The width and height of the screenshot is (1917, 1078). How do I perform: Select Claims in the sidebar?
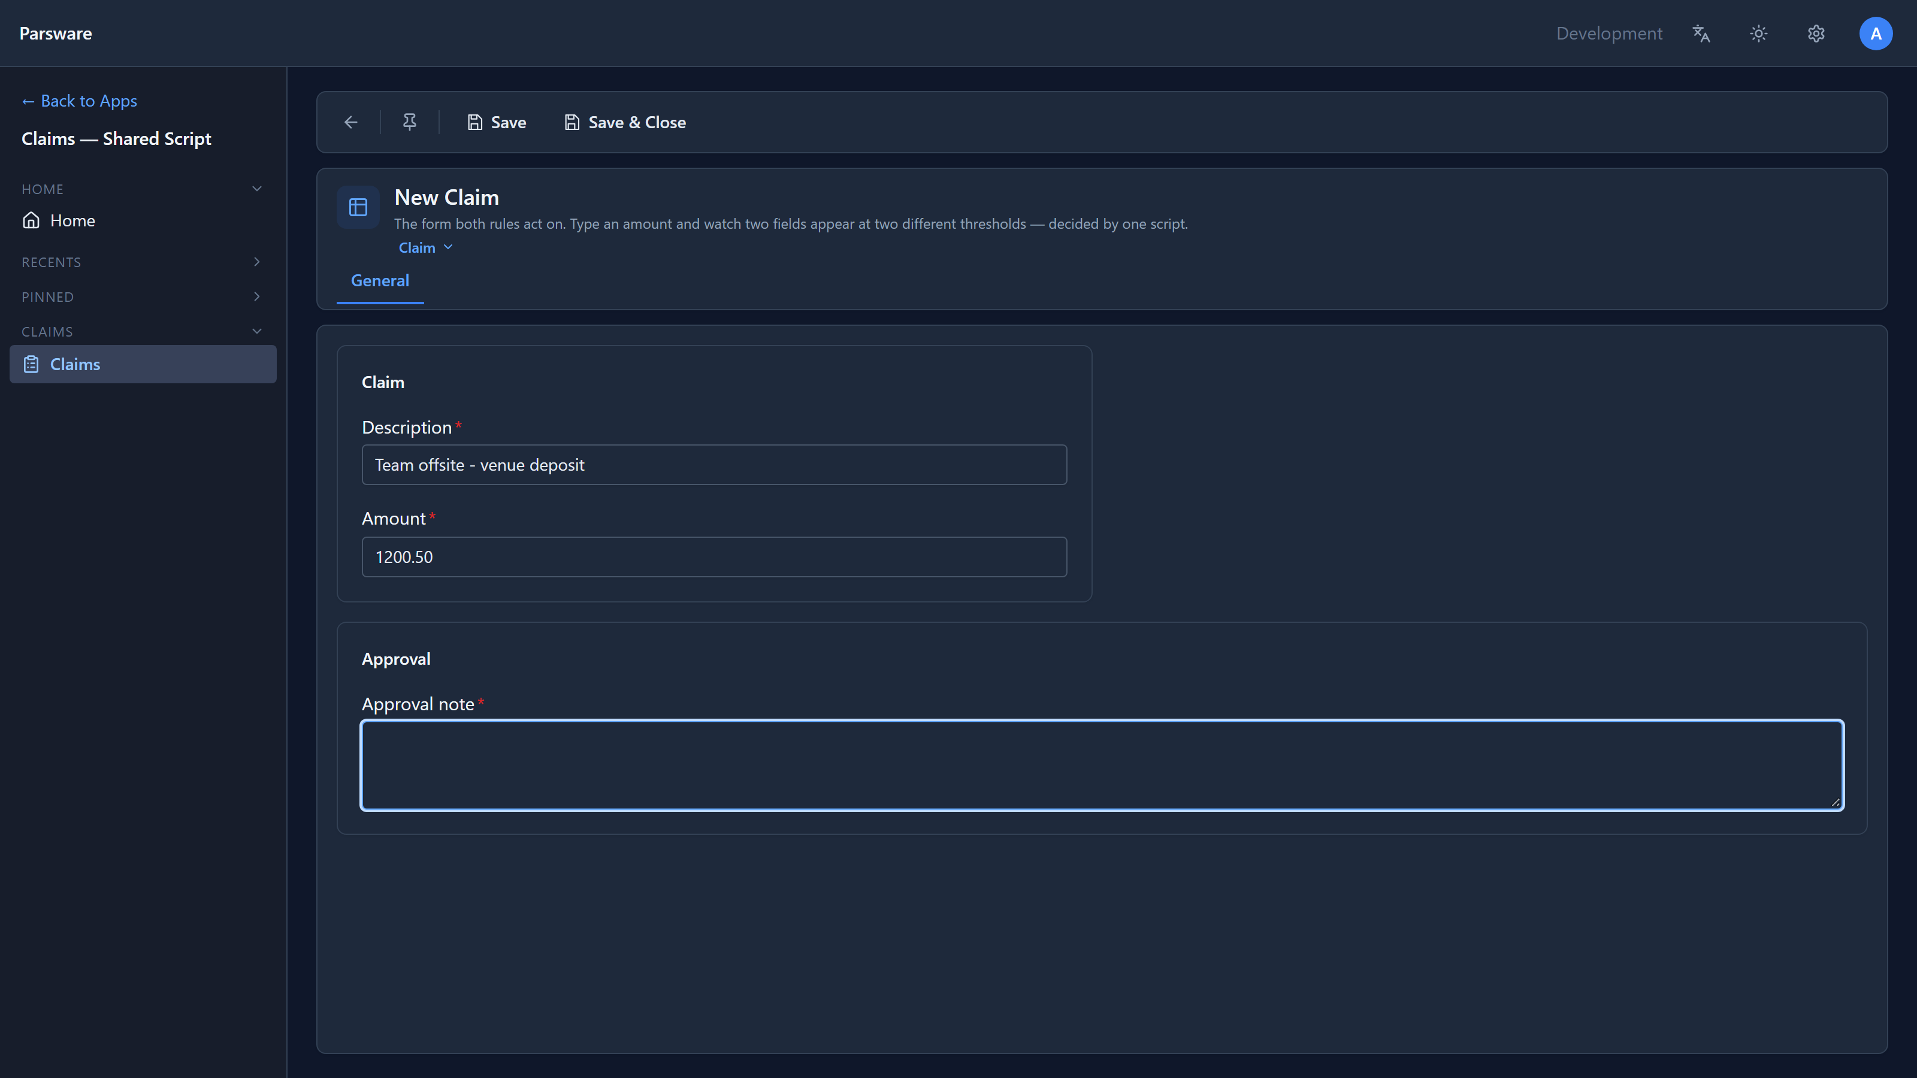tap(143, 364)
